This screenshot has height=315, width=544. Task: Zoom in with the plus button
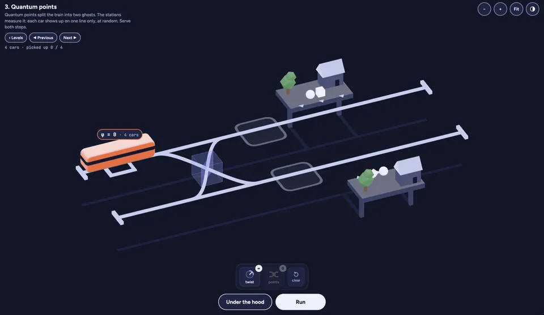(500, 9)
